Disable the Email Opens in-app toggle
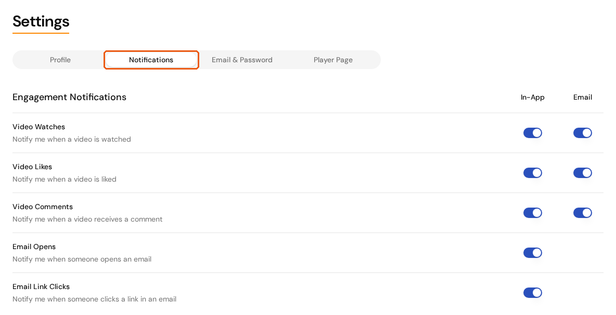The image size is (616, 315). click(x=532, y=253)
